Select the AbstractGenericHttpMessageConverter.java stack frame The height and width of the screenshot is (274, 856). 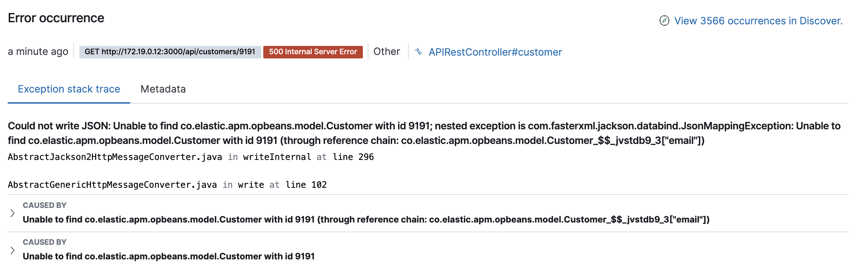tap(167, 185)
